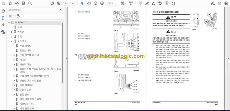Activate the hand pan tool

(x=89, y=3)
